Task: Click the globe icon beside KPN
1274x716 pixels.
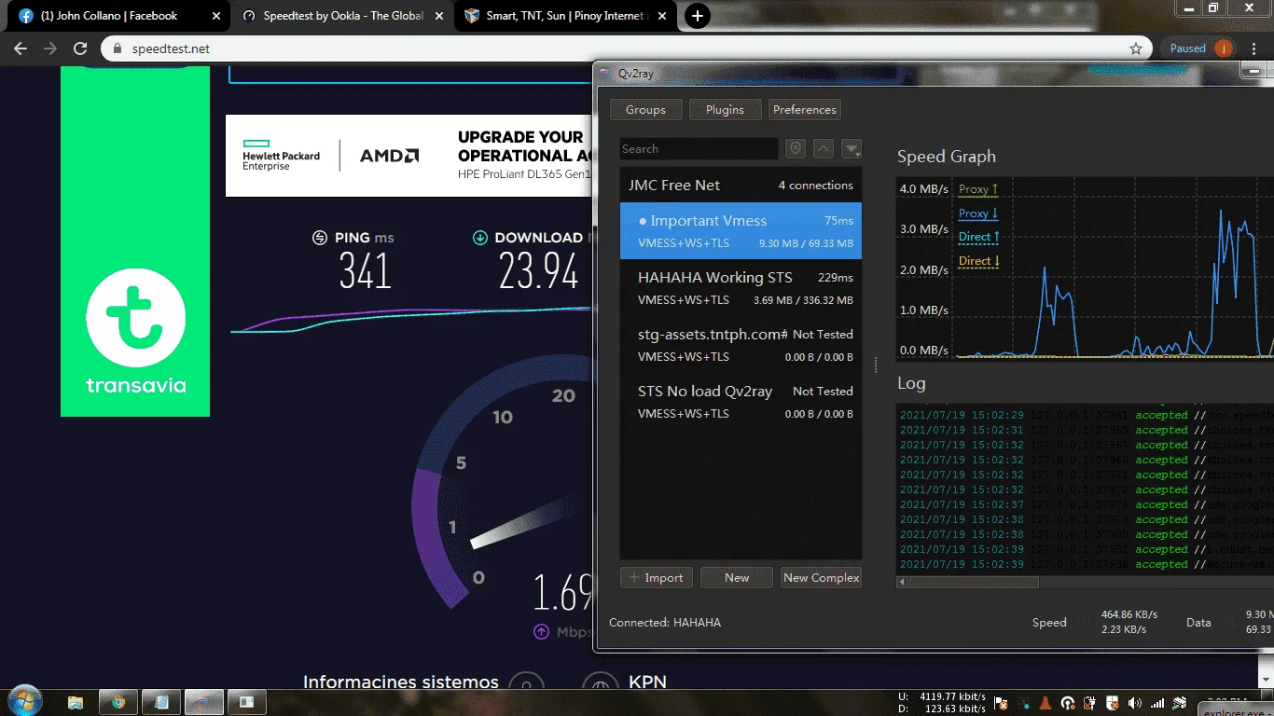Action: tap(600, 685)
